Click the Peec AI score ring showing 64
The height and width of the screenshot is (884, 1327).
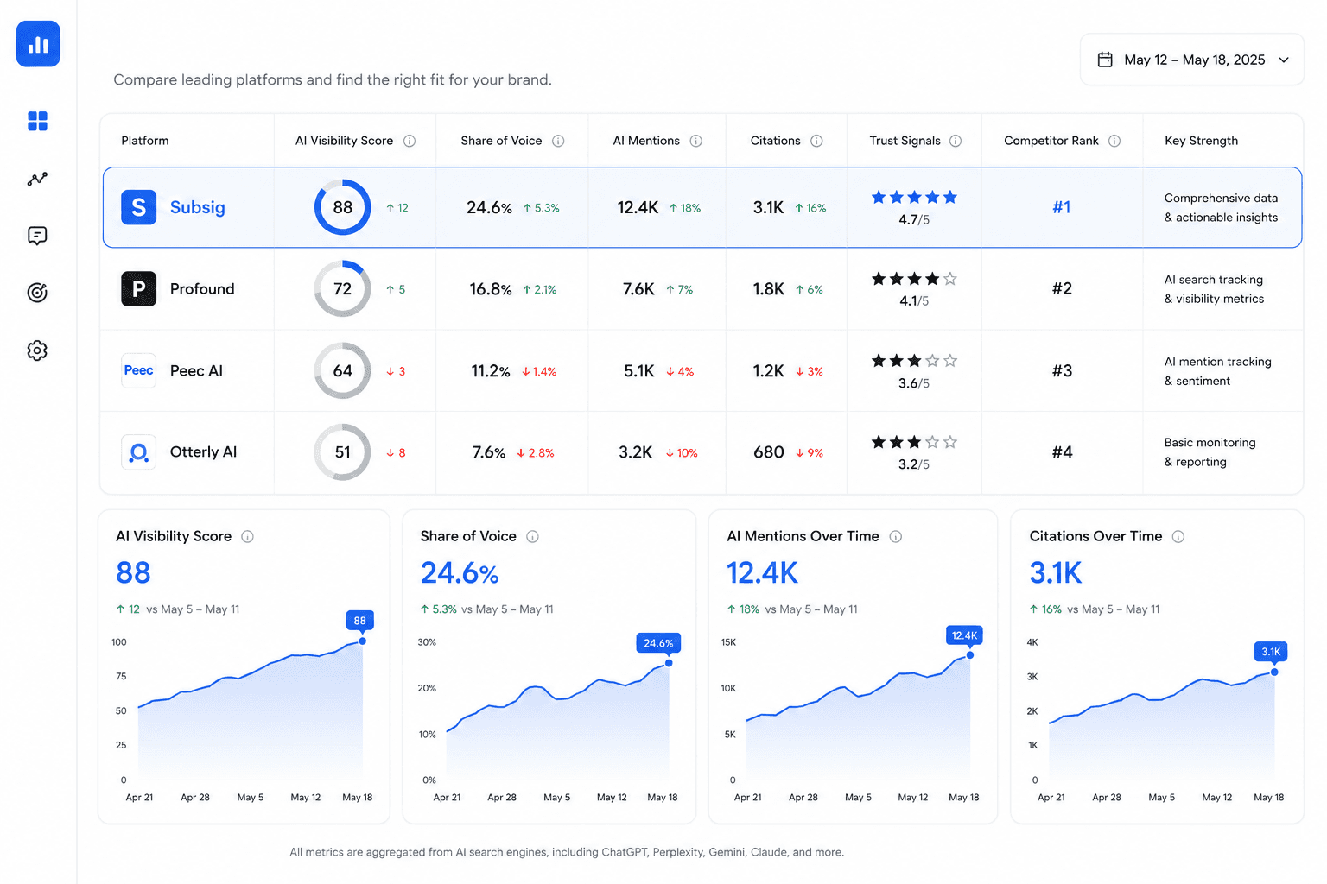point(343,370)
